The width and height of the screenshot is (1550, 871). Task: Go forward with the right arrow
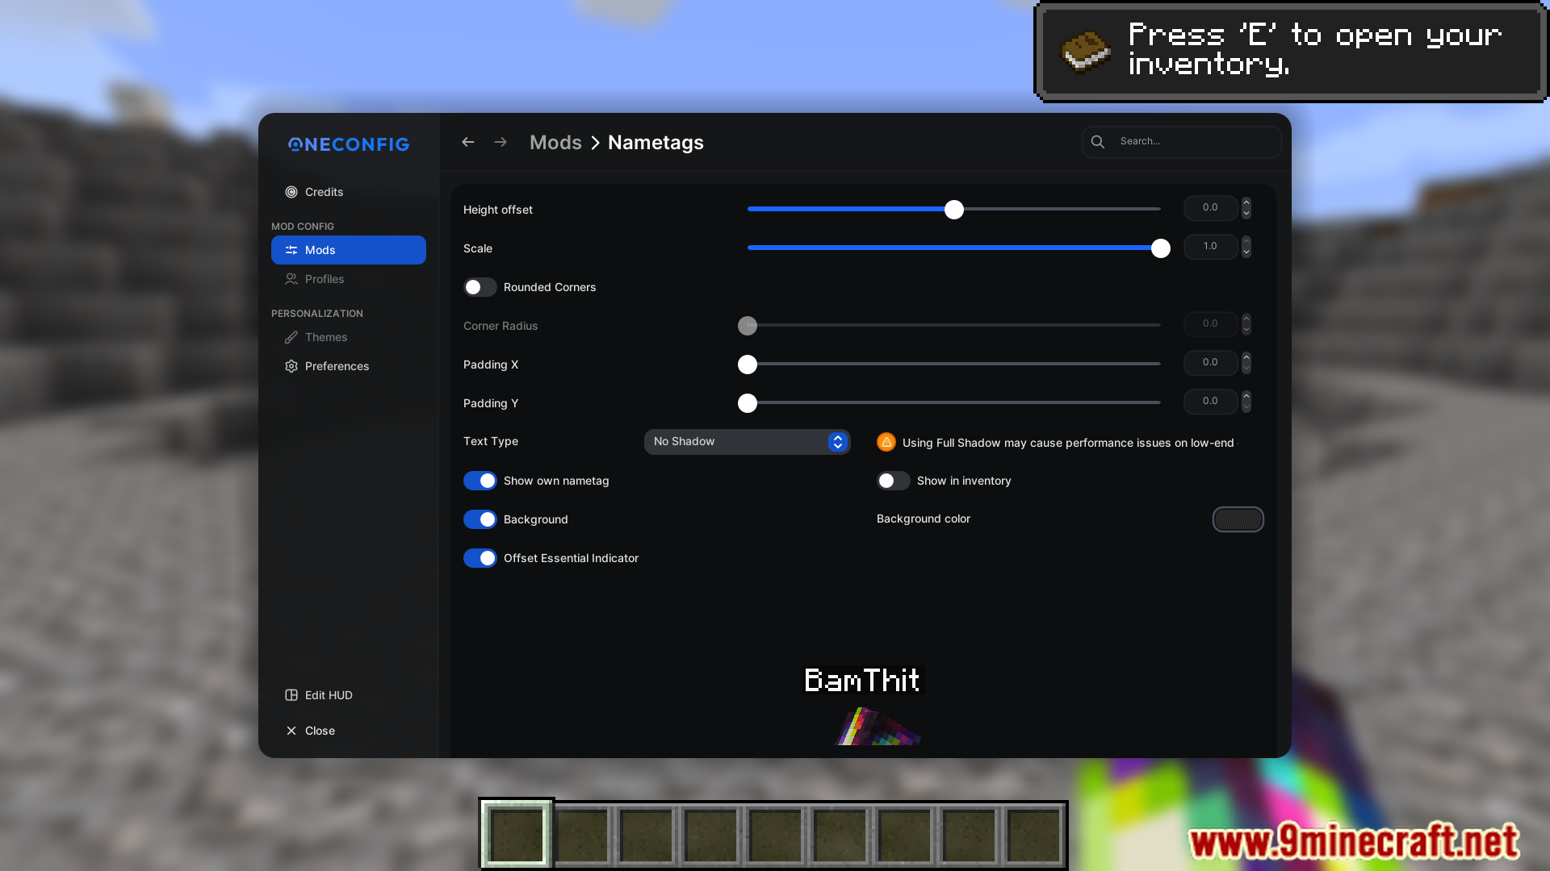(x=501, y=142)
